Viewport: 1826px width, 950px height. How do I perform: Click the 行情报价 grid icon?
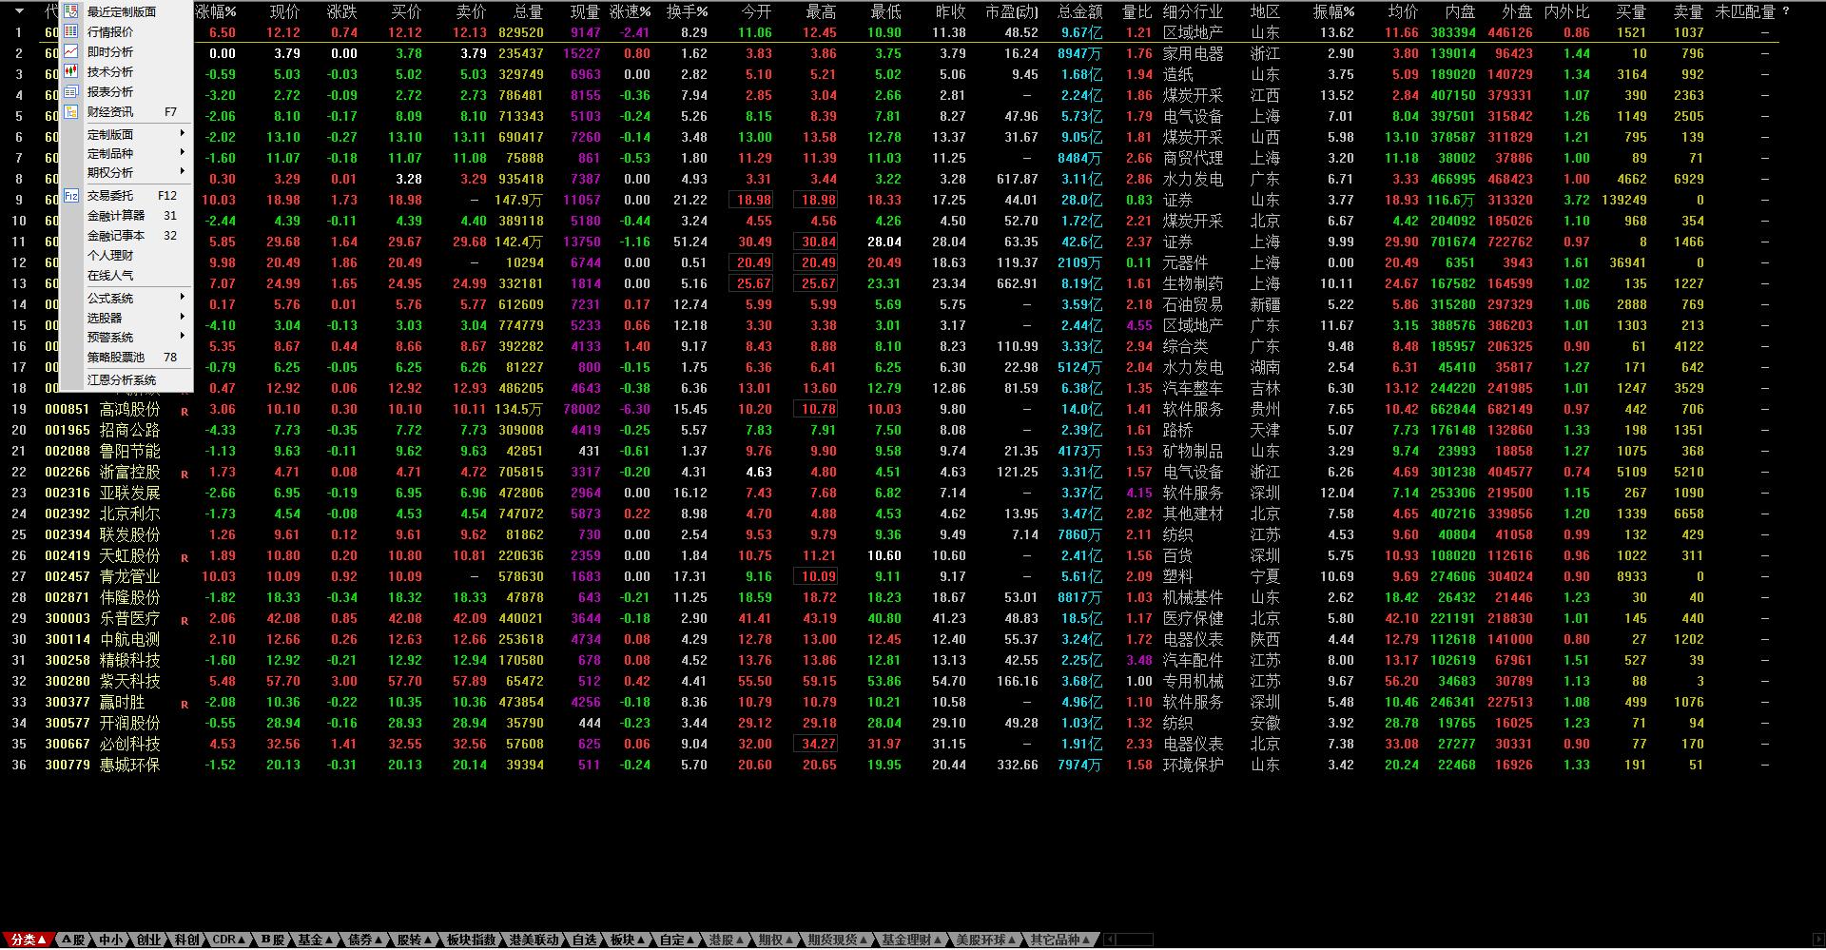(x=71, y=31)
